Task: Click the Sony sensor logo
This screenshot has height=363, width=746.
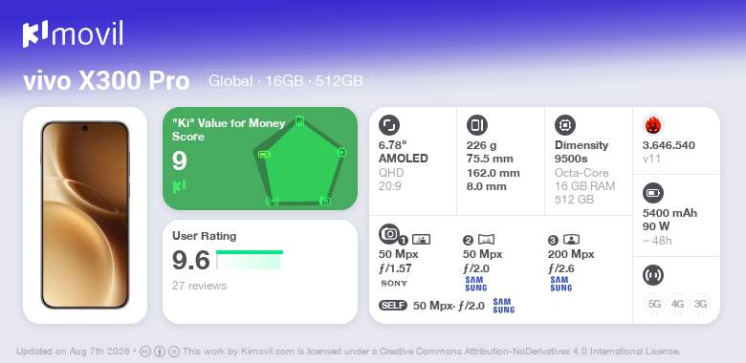Action: (x=394, y=284)
